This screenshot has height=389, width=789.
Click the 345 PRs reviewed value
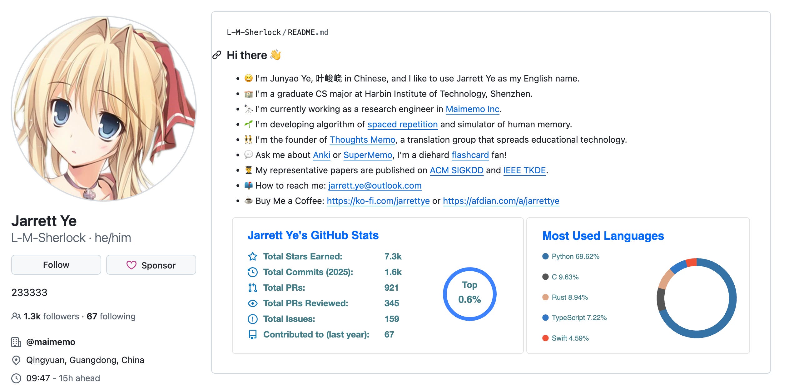392,303
